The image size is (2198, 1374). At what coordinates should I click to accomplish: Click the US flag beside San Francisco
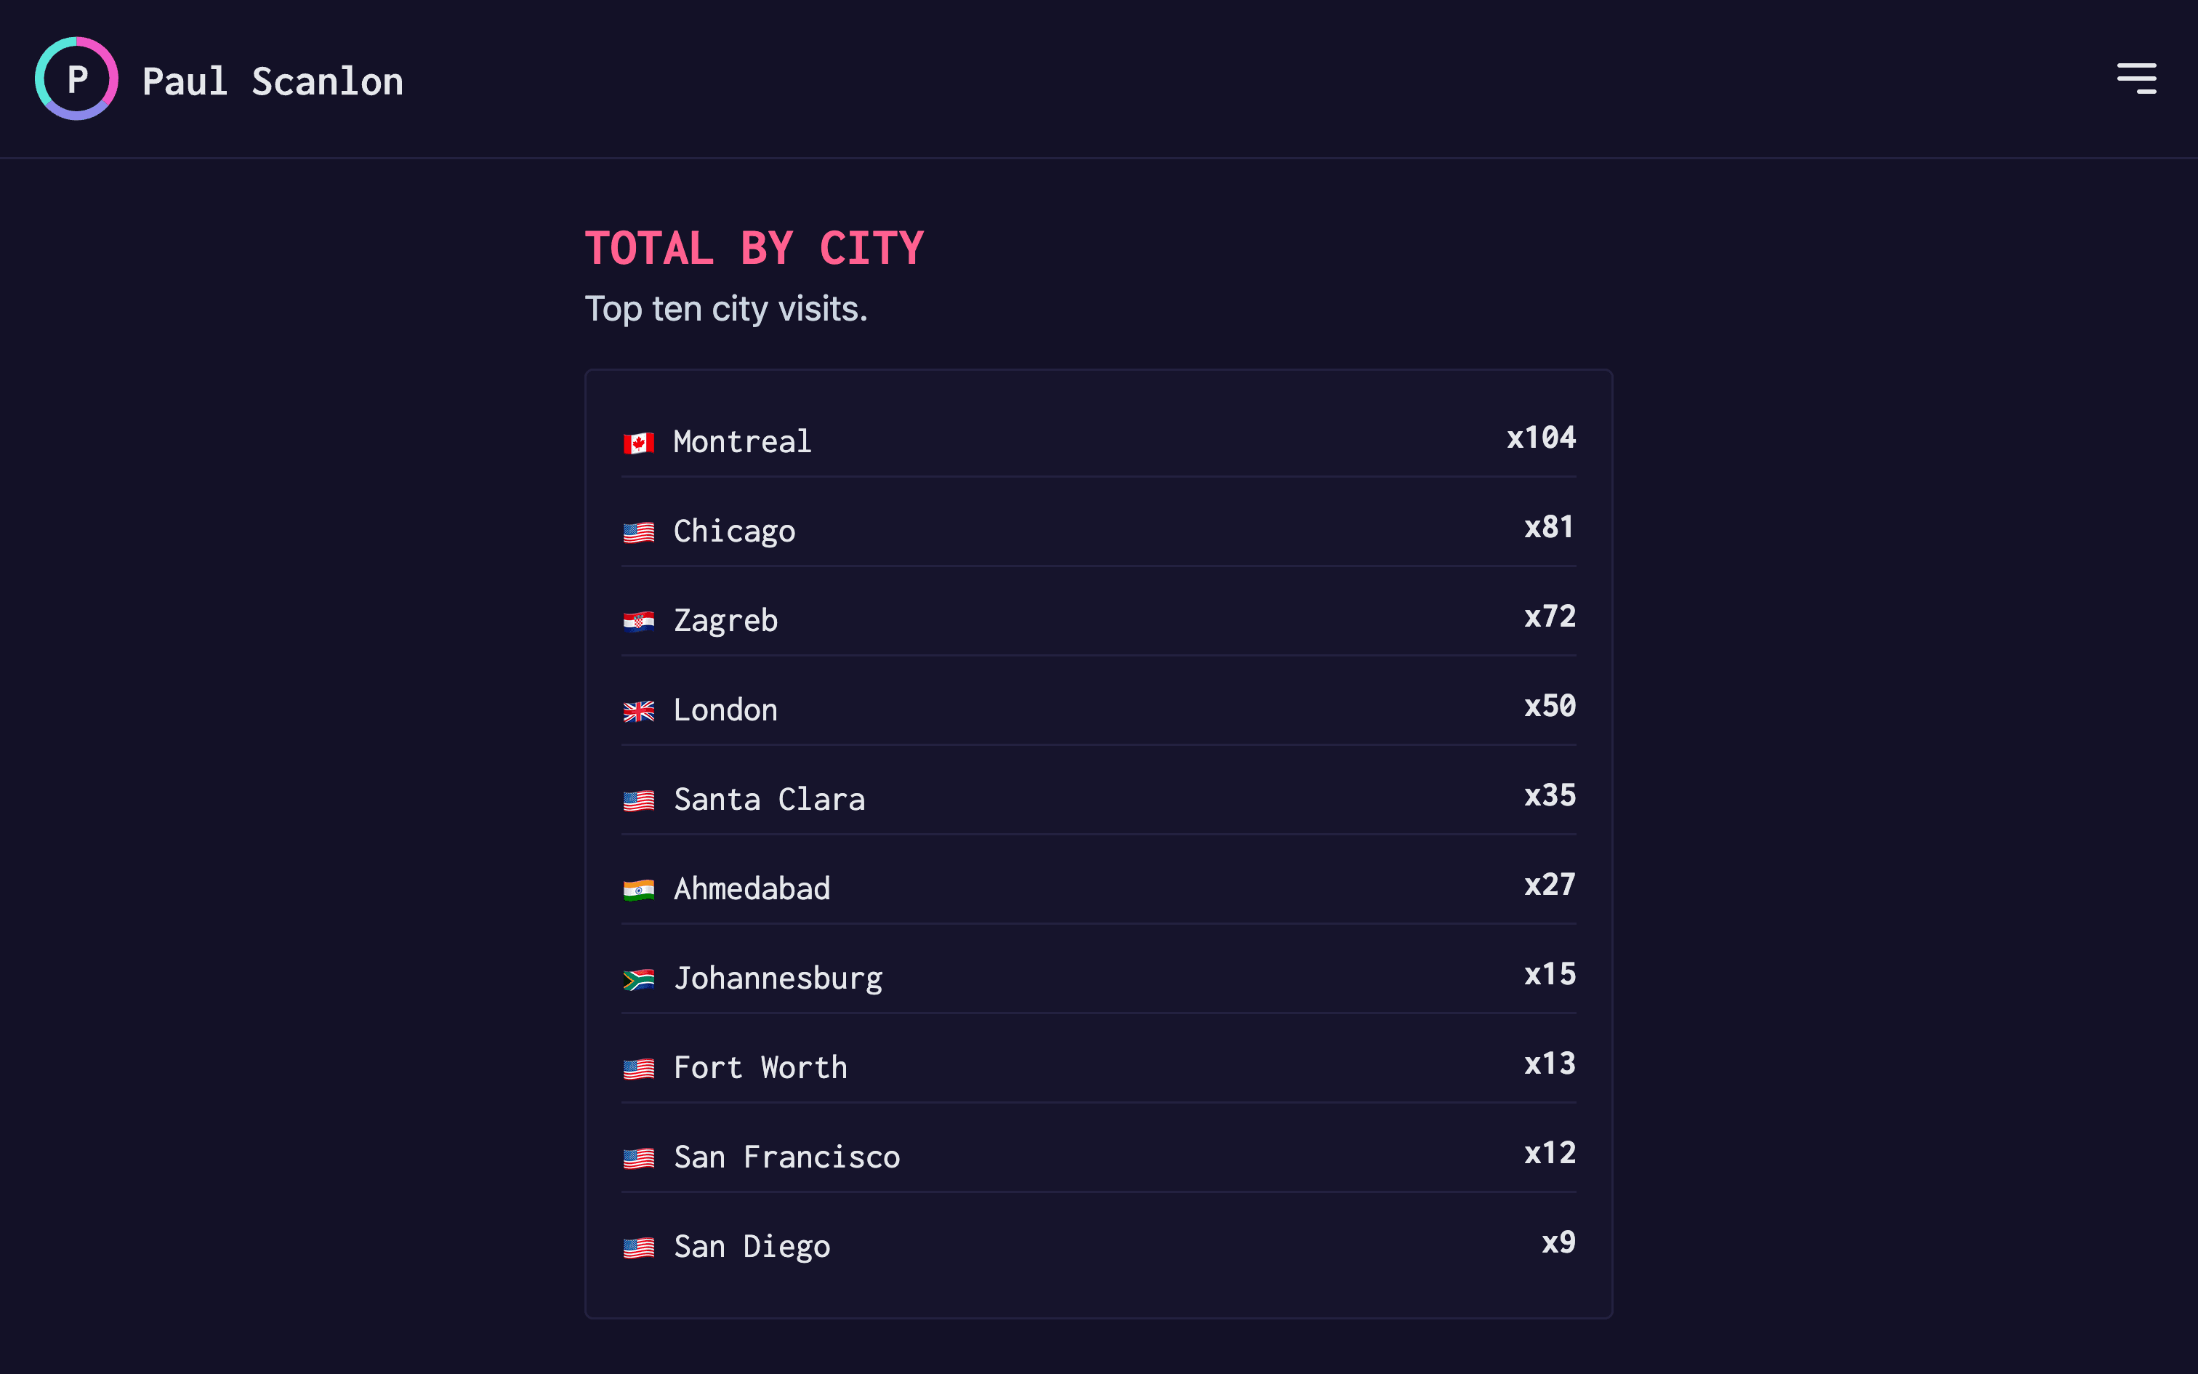click(x=640, y=1157)
